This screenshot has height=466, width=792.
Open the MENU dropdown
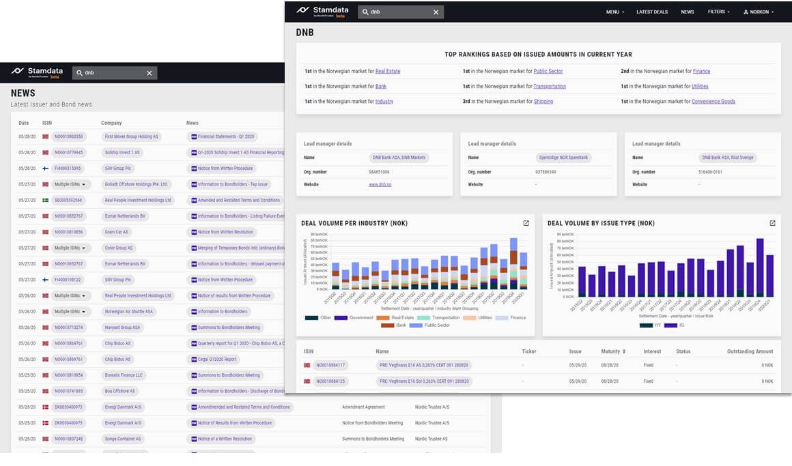[x=615, y=12]
